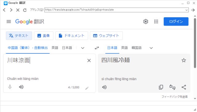Share the translation
This screenshot has width=197, height=112.
184,87
